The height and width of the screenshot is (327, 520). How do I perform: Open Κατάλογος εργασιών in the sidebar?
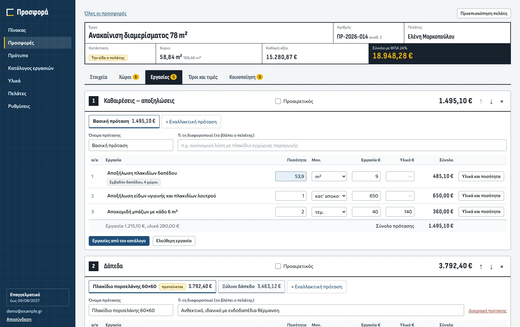(38, 68)
